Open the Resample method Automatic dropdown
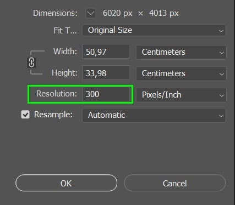 click(154, 115)
